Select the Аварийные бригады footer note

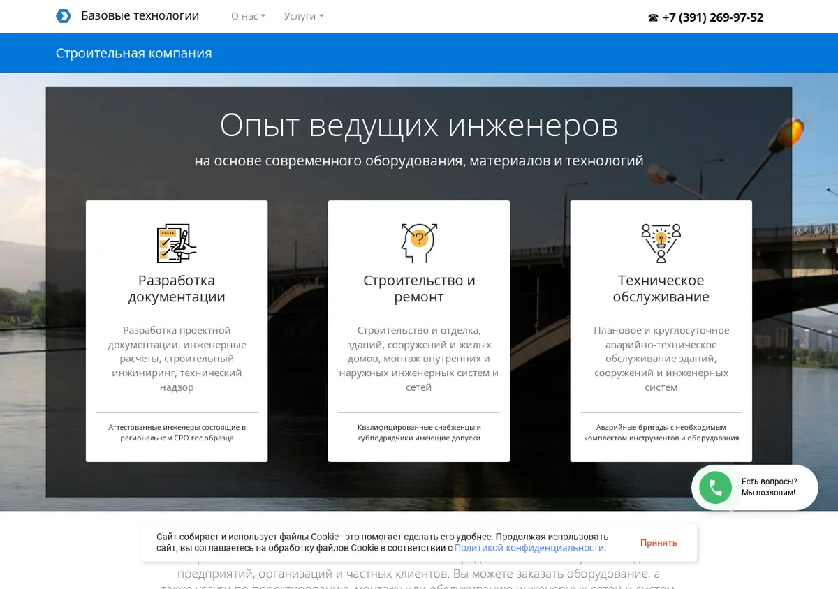click(661, 433)
